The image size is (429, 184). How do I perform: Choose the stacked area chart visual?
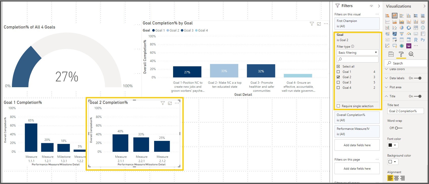pyautogui.click(x=402, y=22)
